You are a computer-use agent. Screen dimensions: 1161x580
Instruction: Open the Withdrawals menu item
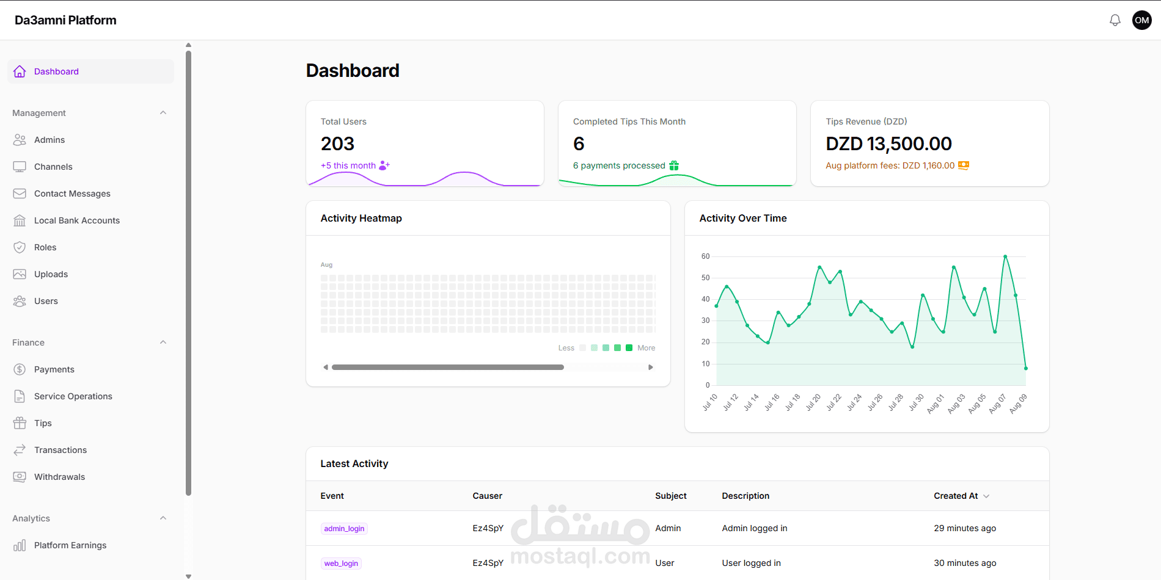point(90,477)
